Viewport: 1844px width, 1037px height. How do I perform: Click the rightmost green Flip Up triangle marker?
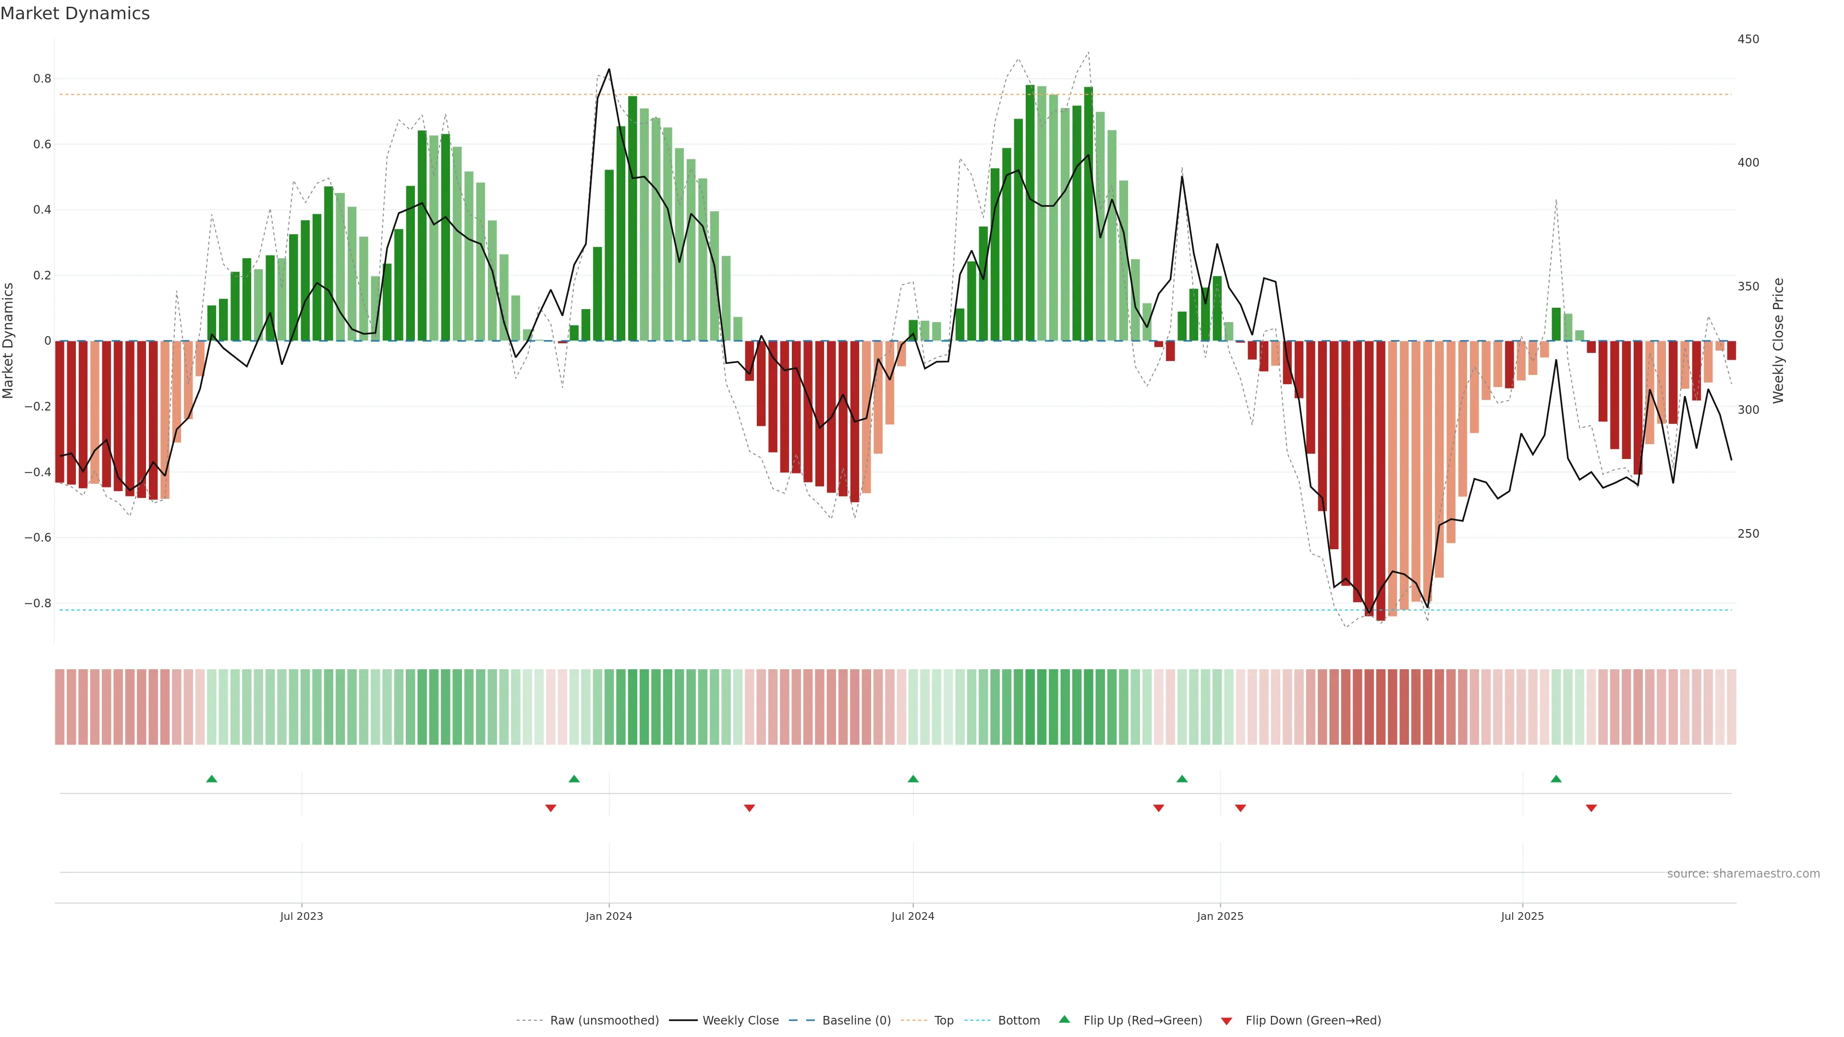[1555, 779]
